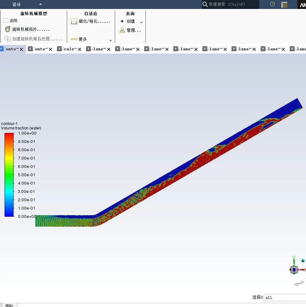306x307 pixels.
Task: Close the Scale tab
Action: 80,49
